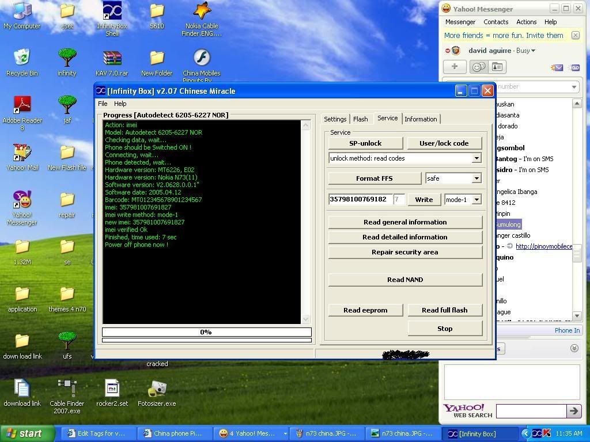This screenshot has height=442, width=590.
Task: Open the Actions menu in Yahoo Messenger
Action: pyautogui.click(x=527, y=22)
